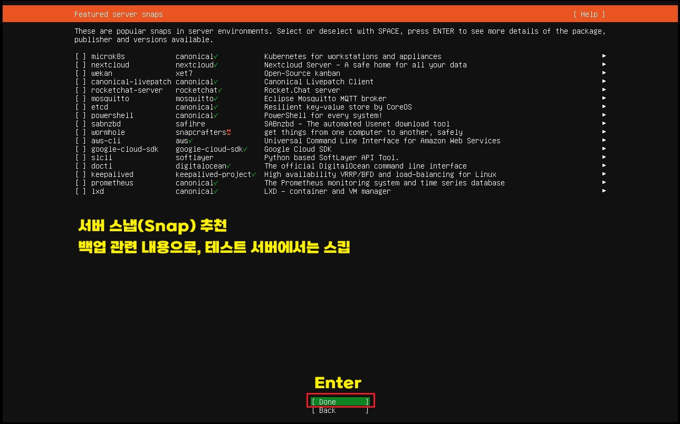Screen dimensions: 680x424
Task: Toggle the wormhole snap checkbox
Action: 80,132
